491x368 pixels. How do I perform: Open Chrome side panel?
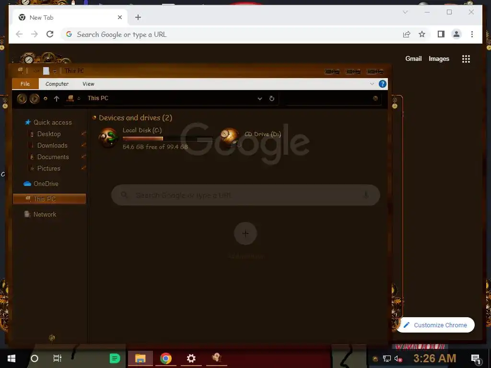tap(441, 34)
